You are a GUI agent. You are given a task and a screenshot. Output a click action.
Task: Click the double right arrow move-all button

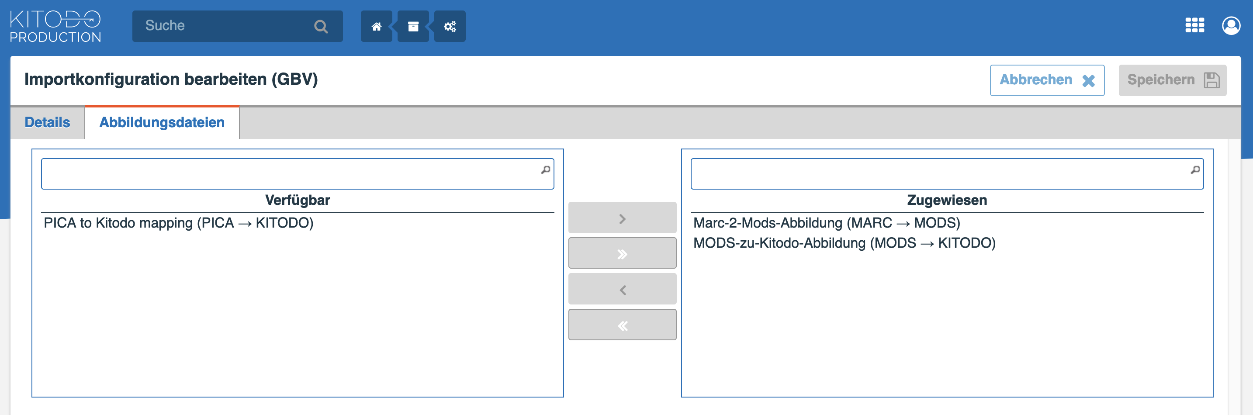click(622, 253)
